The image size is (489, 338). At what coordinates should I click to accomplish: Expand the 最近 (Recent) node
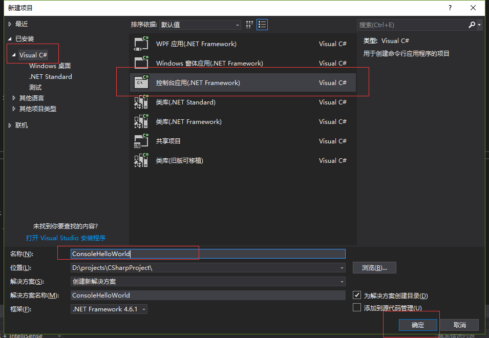pos(10,24)
